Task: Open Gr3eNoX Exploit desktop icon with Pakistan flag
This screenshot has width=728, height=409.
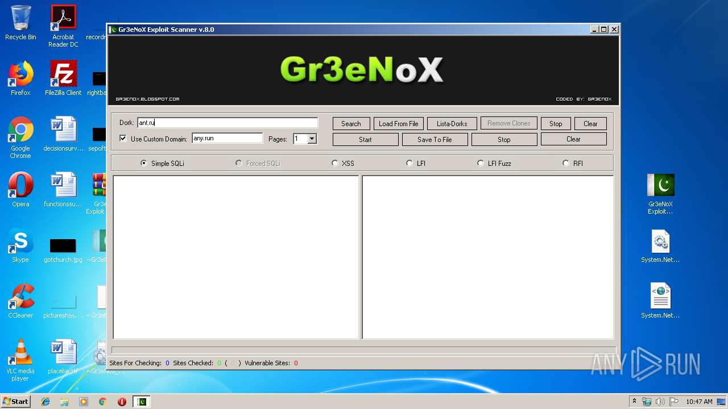Action: tap(660, 194)
